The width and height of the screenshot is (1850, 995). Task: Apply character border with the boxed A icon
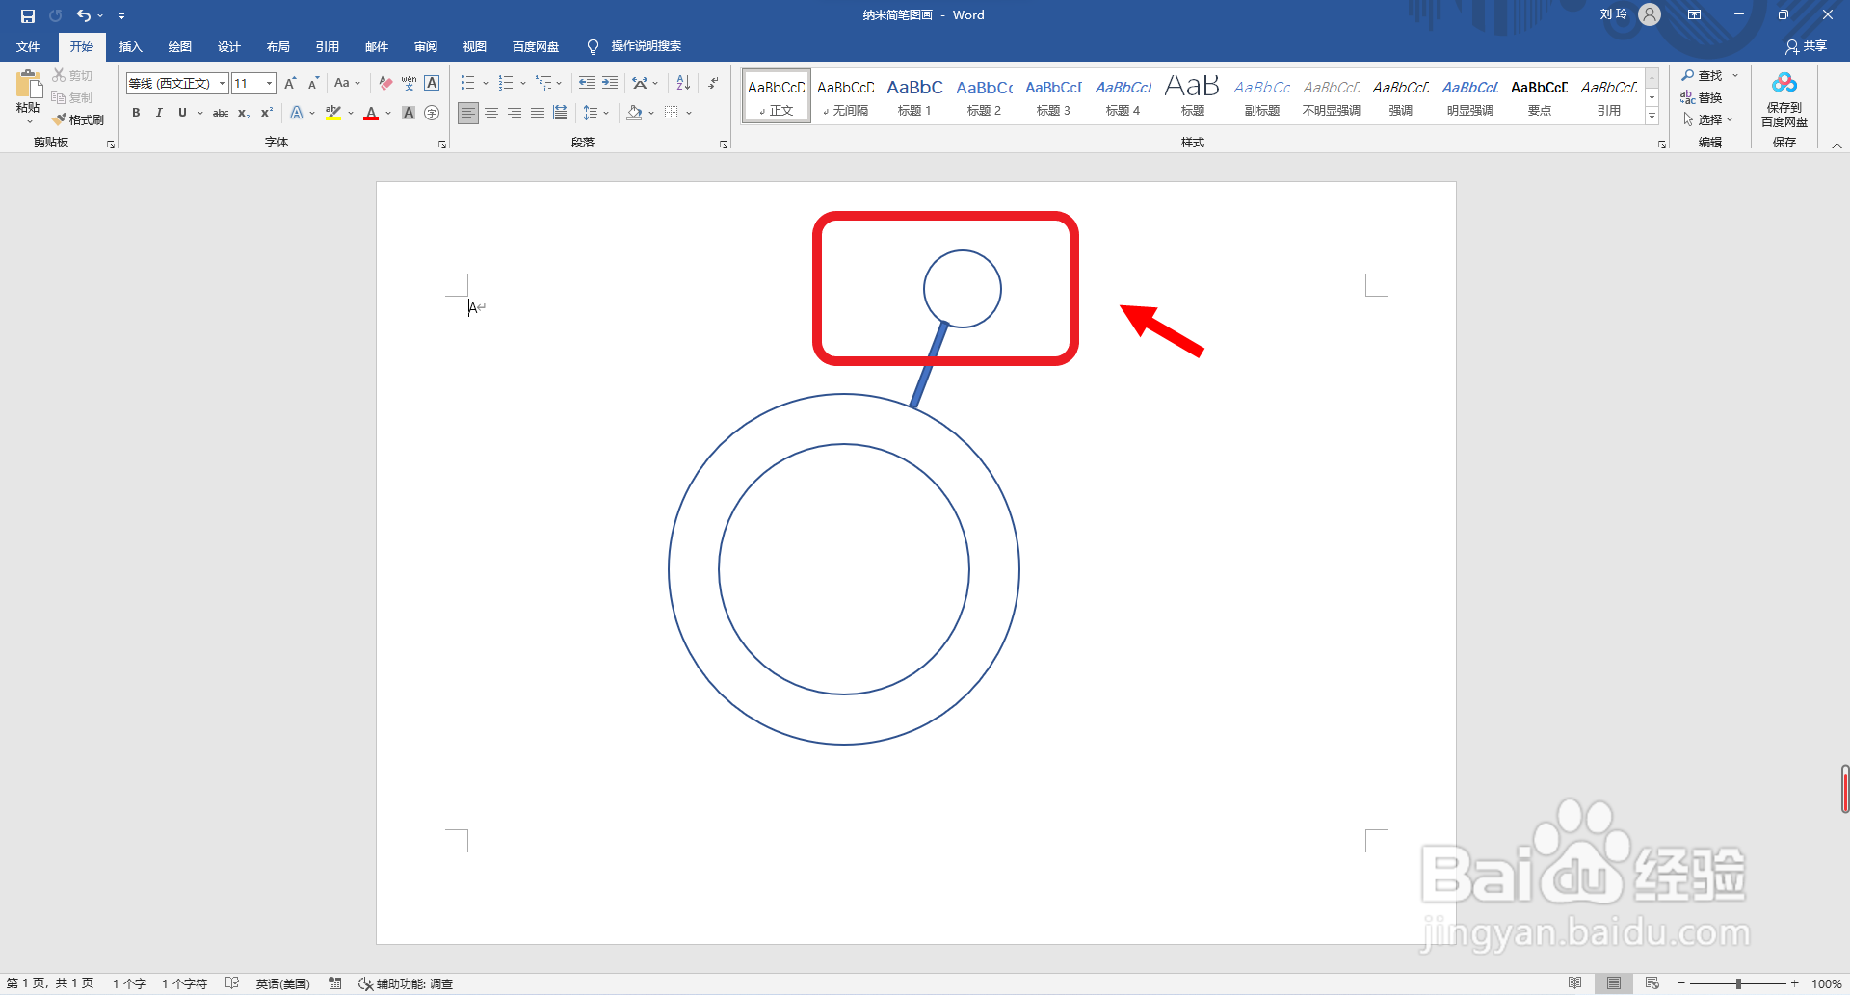point(432,83)
